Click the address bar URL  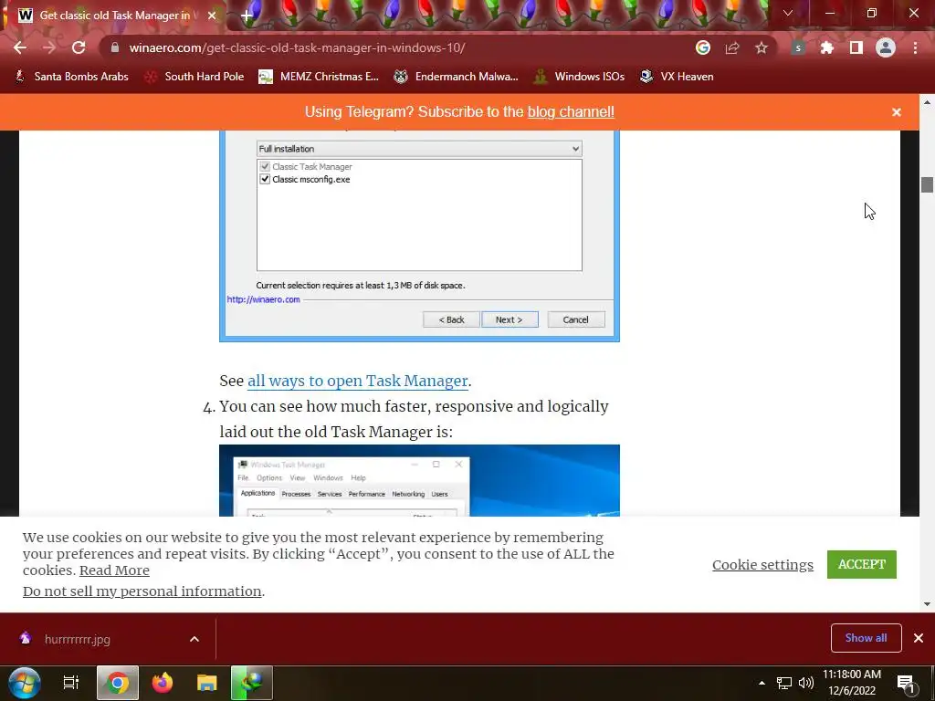(x=297, y=47)
